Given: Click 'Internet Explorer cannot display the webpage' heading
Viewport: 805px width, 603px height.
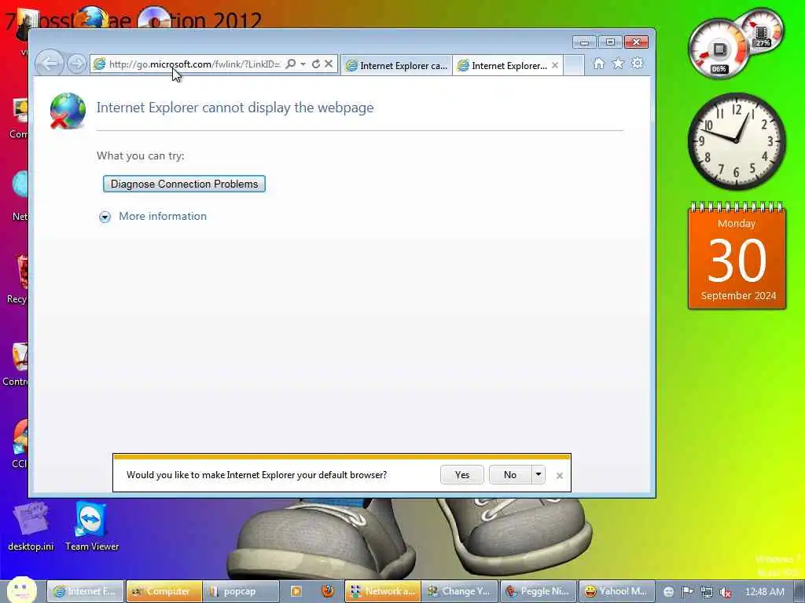Looking at the screenshot, I should [235, 108].
